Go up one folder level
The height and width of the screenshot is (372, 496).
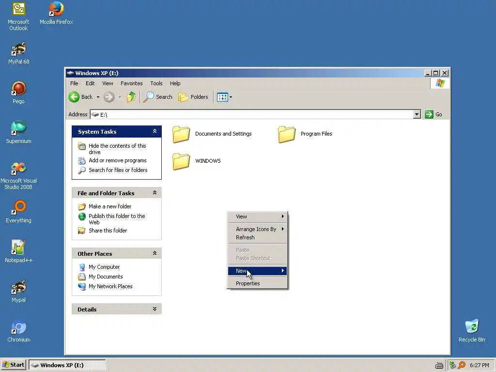pyautogui.click(x=131, y=97)
